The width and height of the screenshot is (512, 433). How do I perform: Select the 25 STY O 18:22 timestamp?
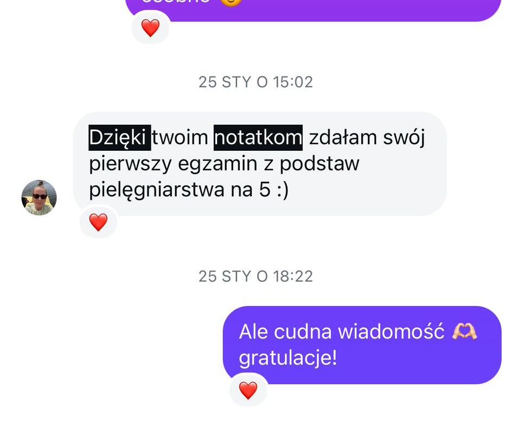pyautogui.click(x=255, y=277)
